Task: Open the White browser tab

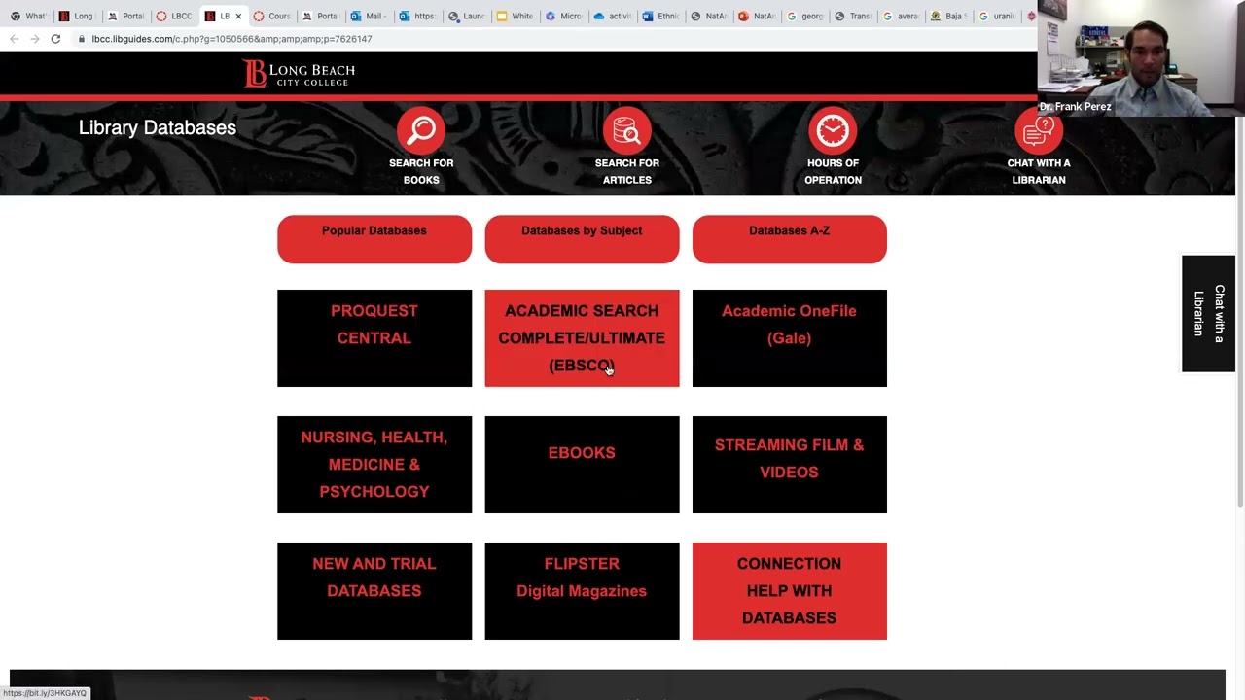Action: pyautogui.click(x=515, y=16)
